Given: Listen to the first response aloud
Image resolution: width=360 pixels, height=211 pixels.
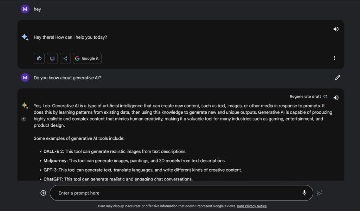Looking at the screenshot, I should pyautogui.click(x=336, y=29).
